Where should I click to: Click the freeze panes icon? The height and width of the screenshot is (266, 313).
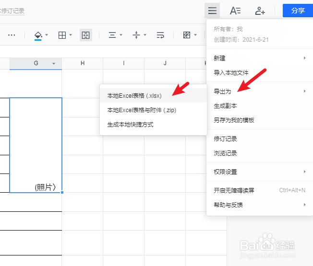click(x=187, y=35)
